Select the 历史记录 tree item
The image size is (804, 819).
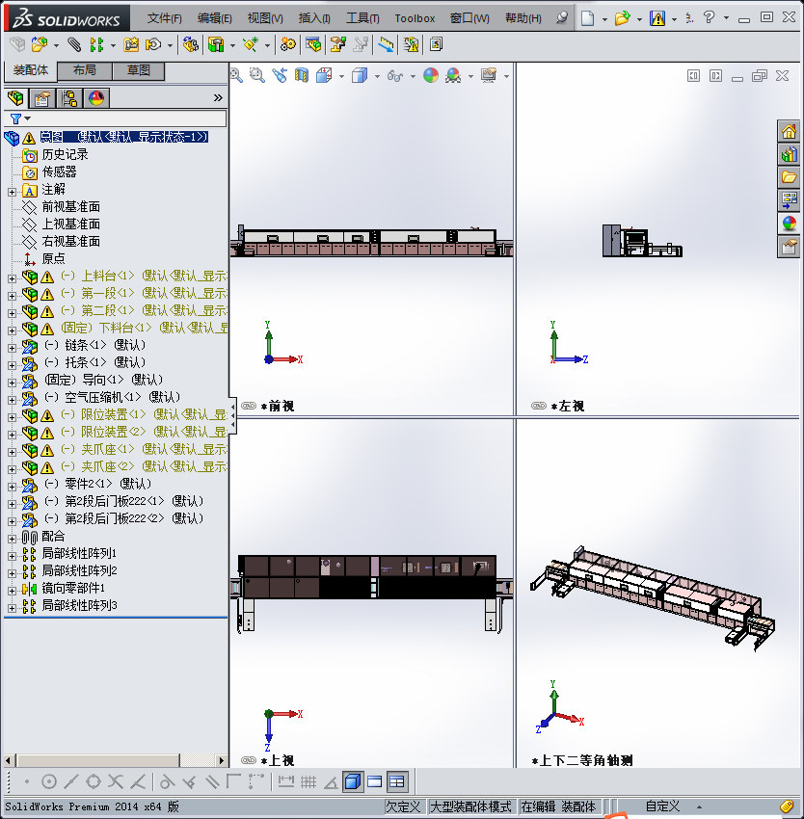point(65,154)
